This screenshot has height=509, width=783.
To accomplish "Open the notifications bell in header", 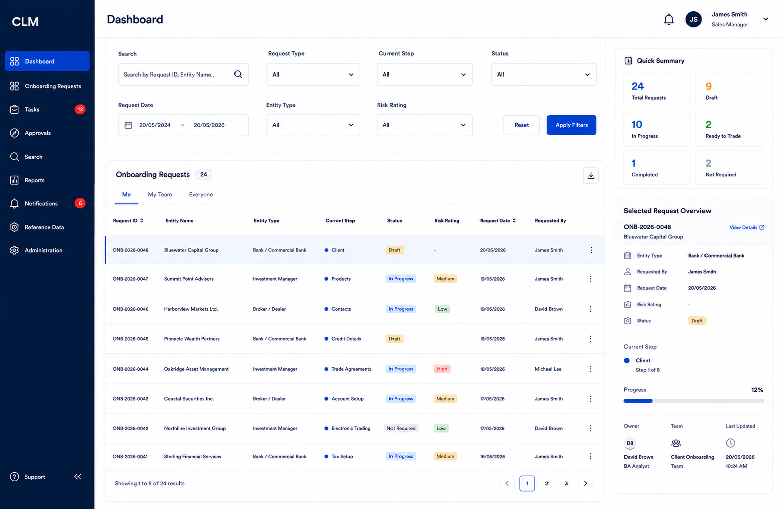I will coord(668,20).
